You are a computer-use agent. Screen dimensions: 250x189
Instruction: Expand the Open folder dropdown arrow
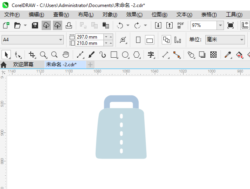point(25,25)
